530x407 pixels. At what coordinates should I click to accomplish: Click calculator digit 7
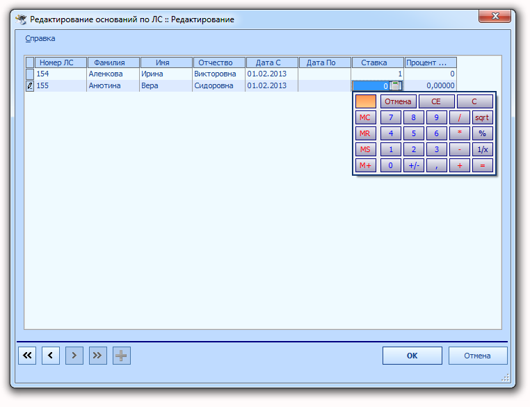391,117
